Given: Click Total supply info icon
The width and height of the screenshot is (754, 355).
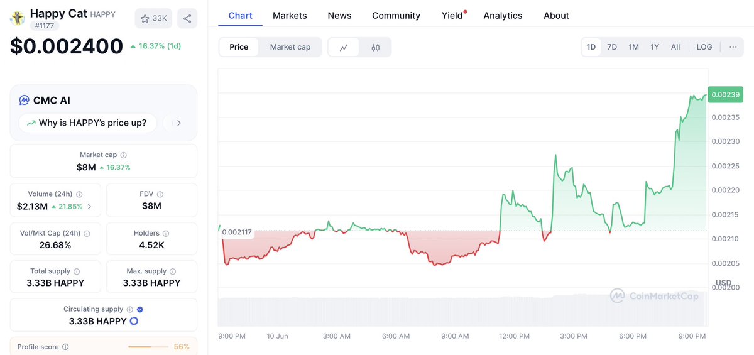Looking at the screenshot, I should (77, 271).
